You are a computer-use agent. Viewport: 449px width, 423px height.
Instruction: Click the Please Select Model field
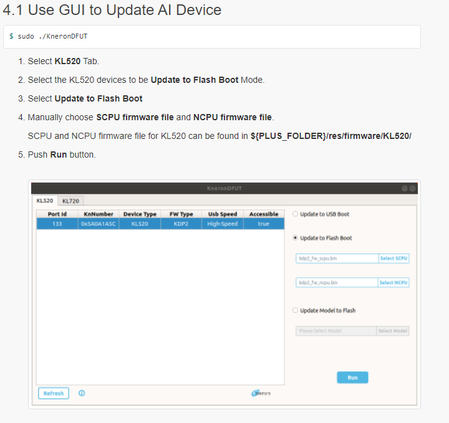pos(336,331)
